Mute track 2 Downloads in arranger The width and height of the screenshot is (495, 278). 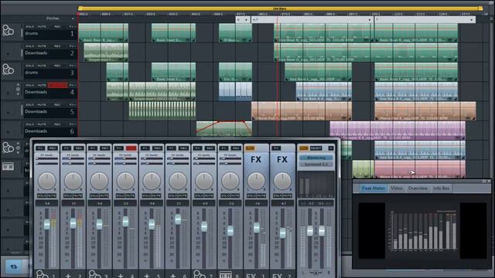[42, 46]
